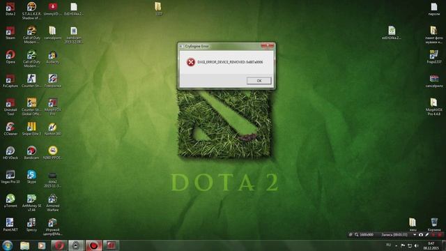Open the UmmyVideo downloader shortcut
Viewport: 446px width, 251px height.
tap(53, 9)
